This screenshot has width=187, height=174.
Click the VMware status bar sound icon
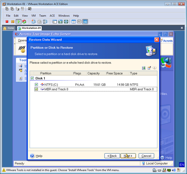coord(174,170)
